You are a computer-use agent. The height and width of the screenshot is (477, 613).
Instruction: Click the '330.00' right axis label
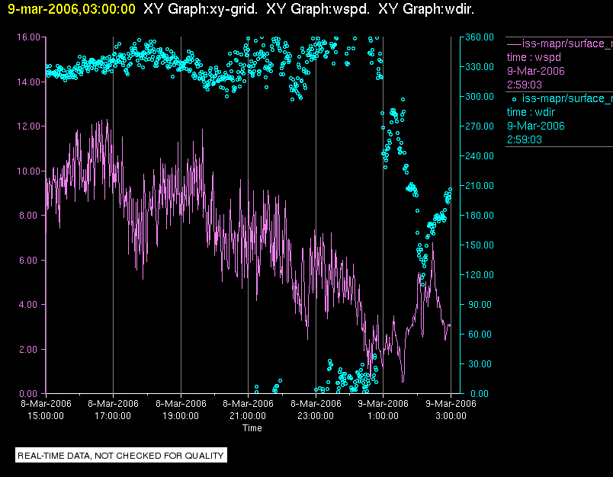click(480, 67)
